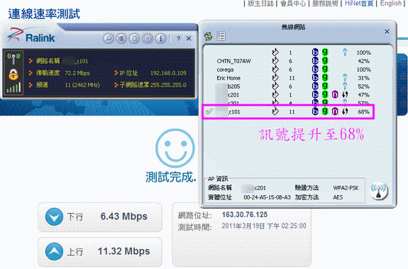Viewport: 408px width, 269px height.
Task: Click the connect antenna button in AP info
Action: 379,191
